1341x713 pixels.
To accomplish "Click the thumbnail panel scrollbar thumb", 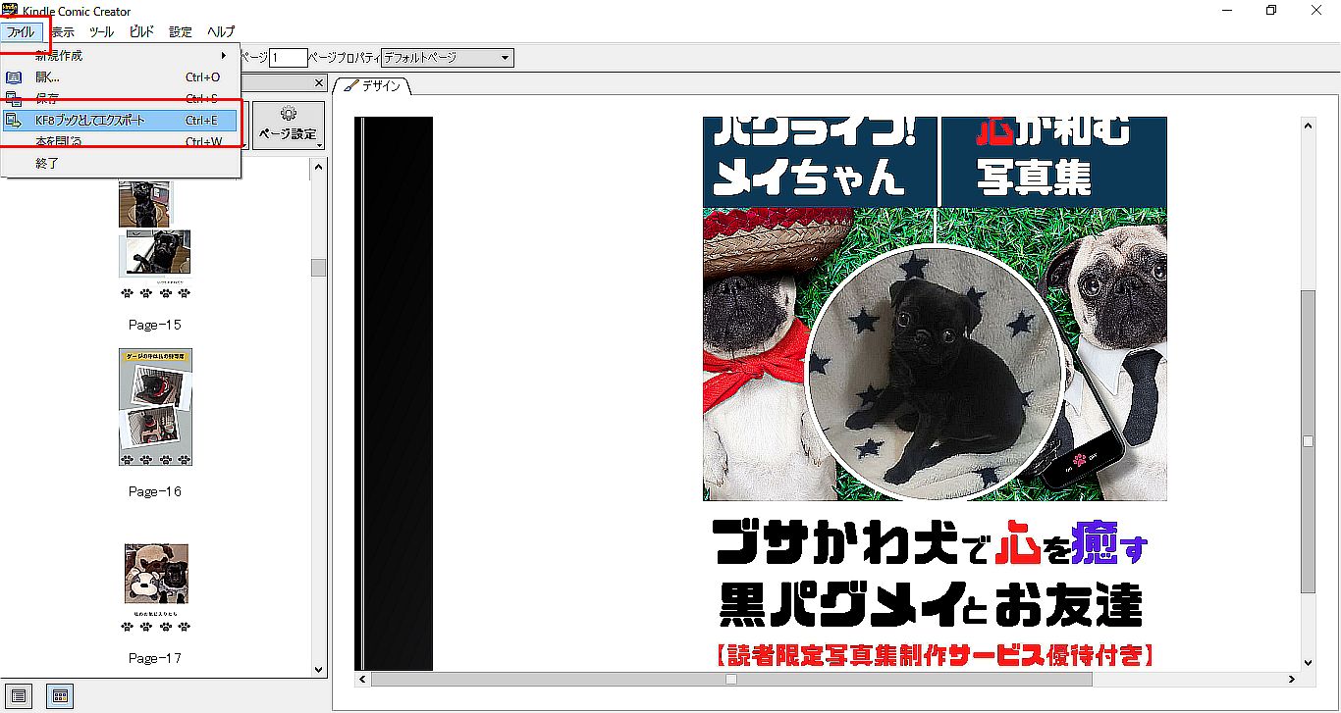I will pos(318,268).
